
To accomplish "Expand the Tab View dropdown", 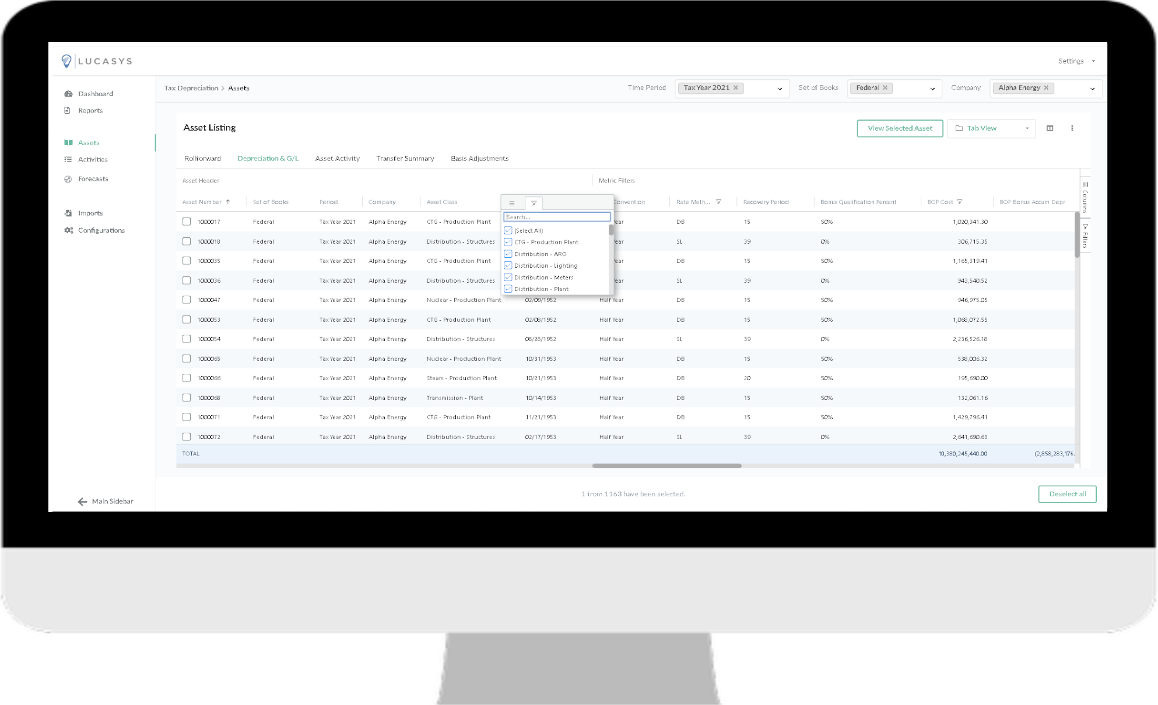I will pyautogui.click(x=1027, y=128).
